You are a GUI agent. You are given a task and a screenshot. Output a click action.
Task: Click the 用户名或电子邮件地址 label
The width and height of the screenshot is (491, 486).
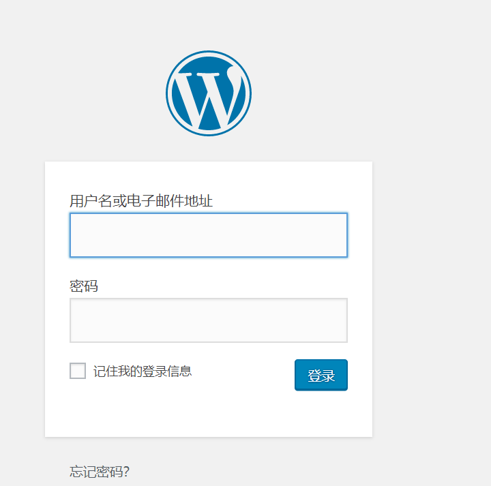(x=141, y=201)
